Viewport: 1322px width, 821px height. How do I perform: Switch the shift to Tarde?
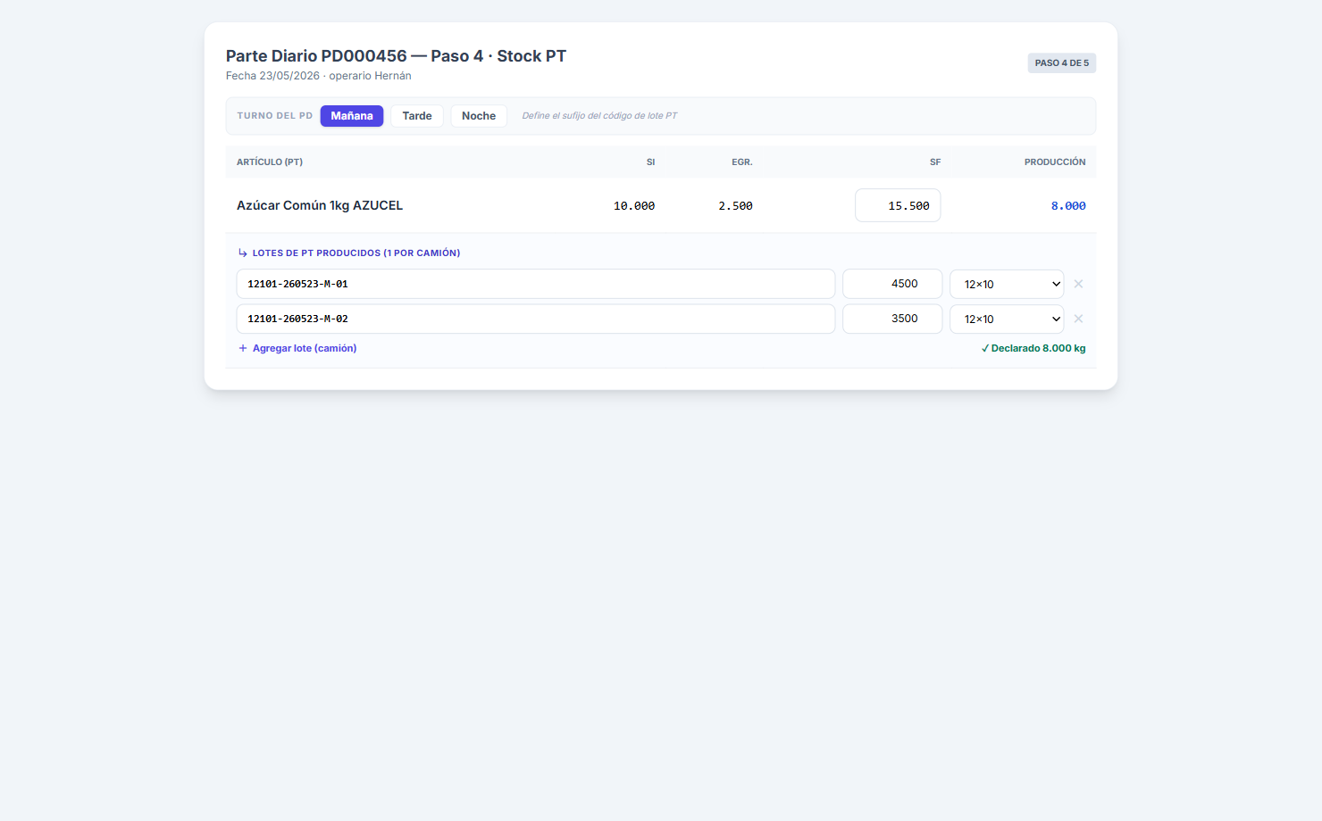[x=417, y=116]
